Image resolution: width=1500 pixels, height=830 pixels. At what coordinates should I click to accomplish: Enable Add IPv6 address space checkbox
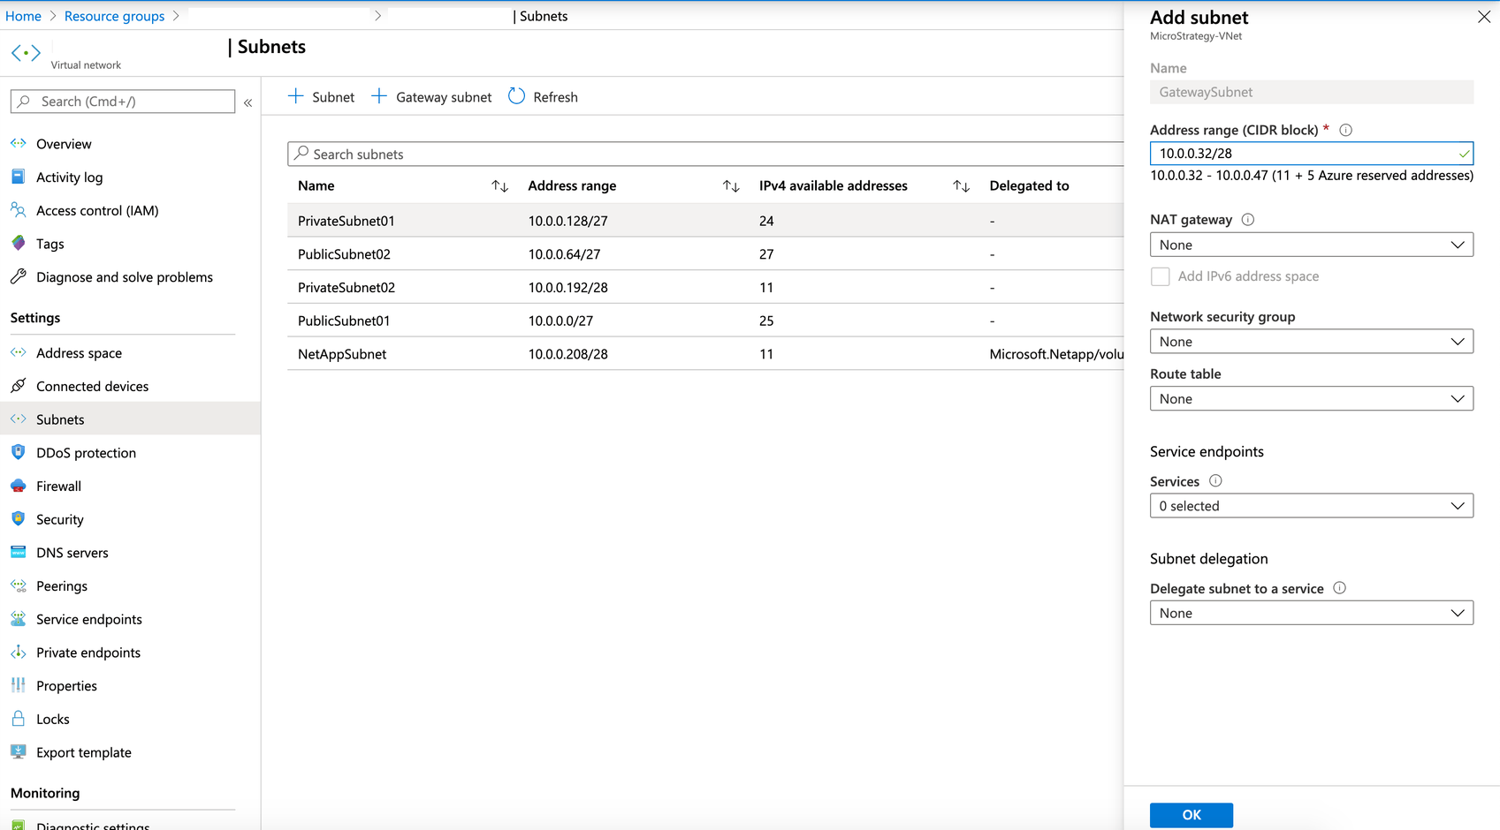[1160, 276]
